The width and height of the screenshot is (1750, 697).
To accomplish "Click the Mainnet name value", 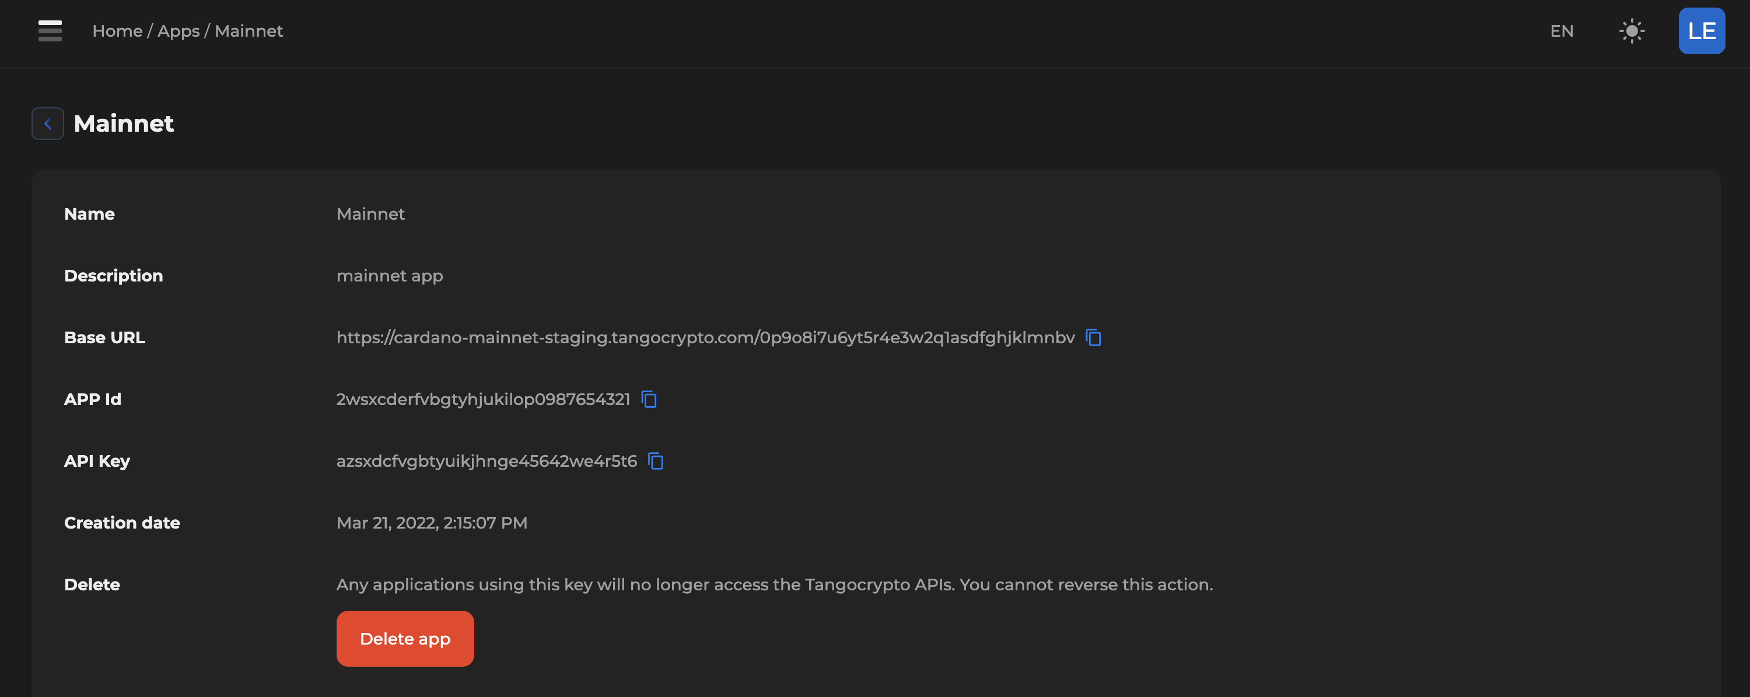I will pyautogui.click(x=370, y=214).
